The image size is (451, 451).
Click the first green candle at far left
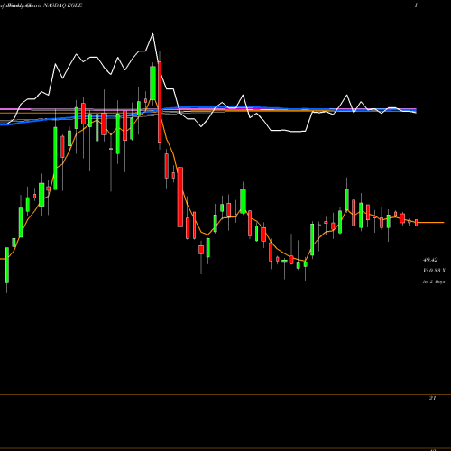click(x=7, y=265)
